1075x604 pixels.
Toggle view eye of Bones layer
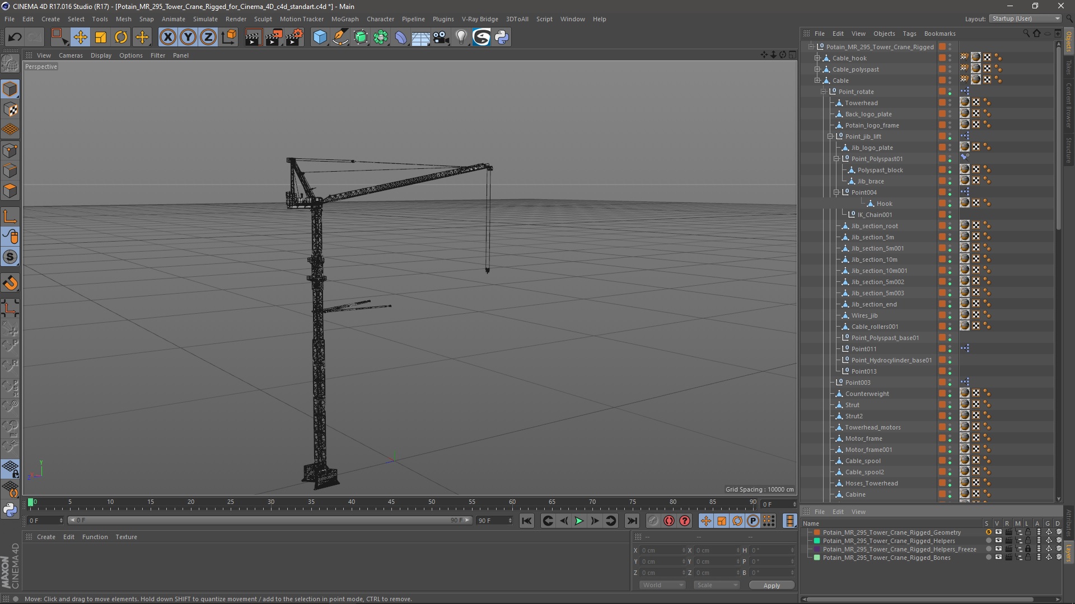(998, 558)
